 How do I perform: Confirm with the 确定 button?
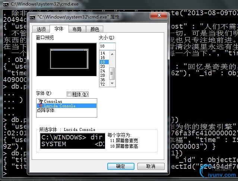point(121,166)
